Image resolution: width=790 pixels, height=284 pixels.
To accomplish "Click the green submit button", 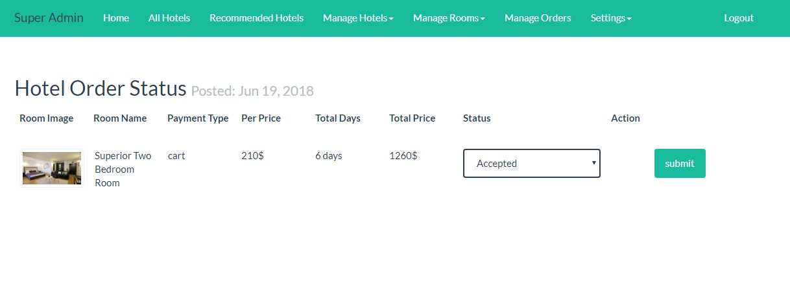I will pos(680,163).
